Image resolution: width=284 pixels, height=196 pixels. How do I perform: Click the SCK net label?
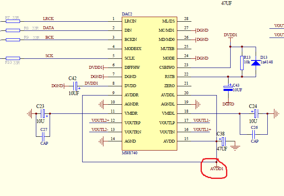(x=49, y=55)
